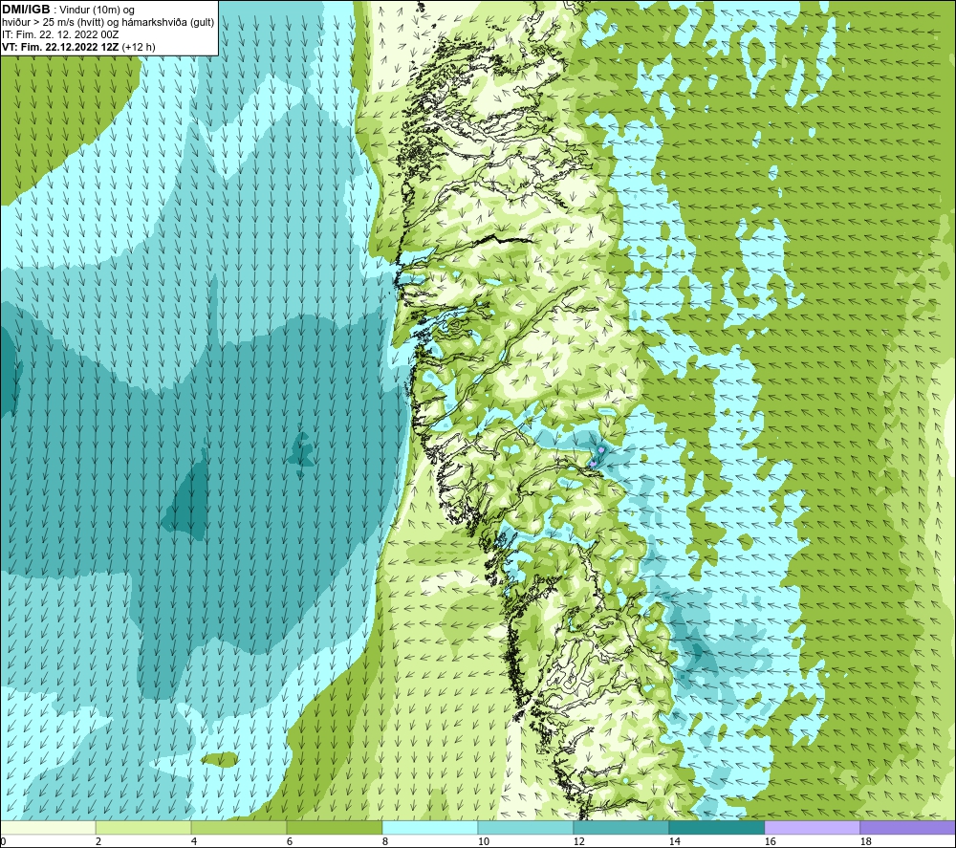Click the '14' tick label on the color scale
The width and height of the screenshot is (956, 848).
click(x=674, y=841)
